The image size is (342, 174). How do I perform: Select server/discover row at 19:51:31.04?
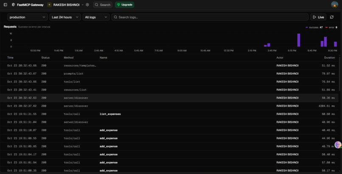click(169, 122)
